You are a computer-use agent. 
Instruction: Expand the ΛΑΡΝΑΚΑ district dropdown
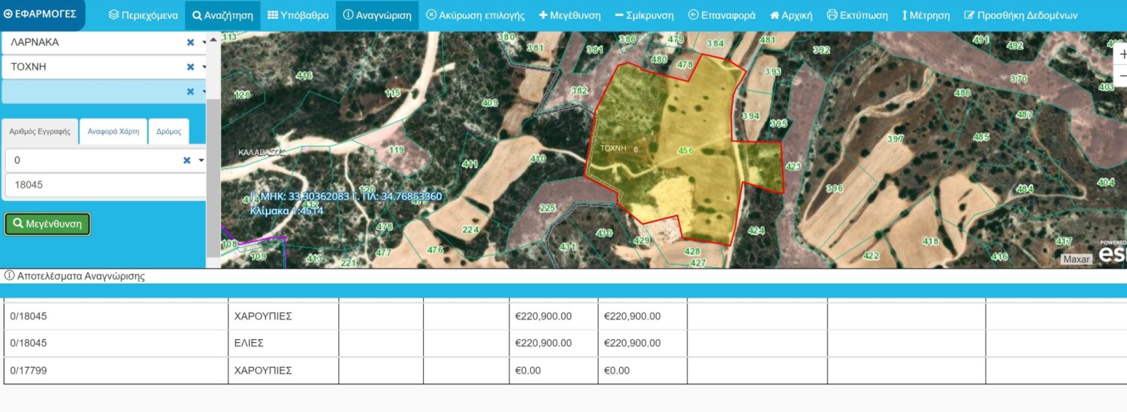[x=204, y=43]
